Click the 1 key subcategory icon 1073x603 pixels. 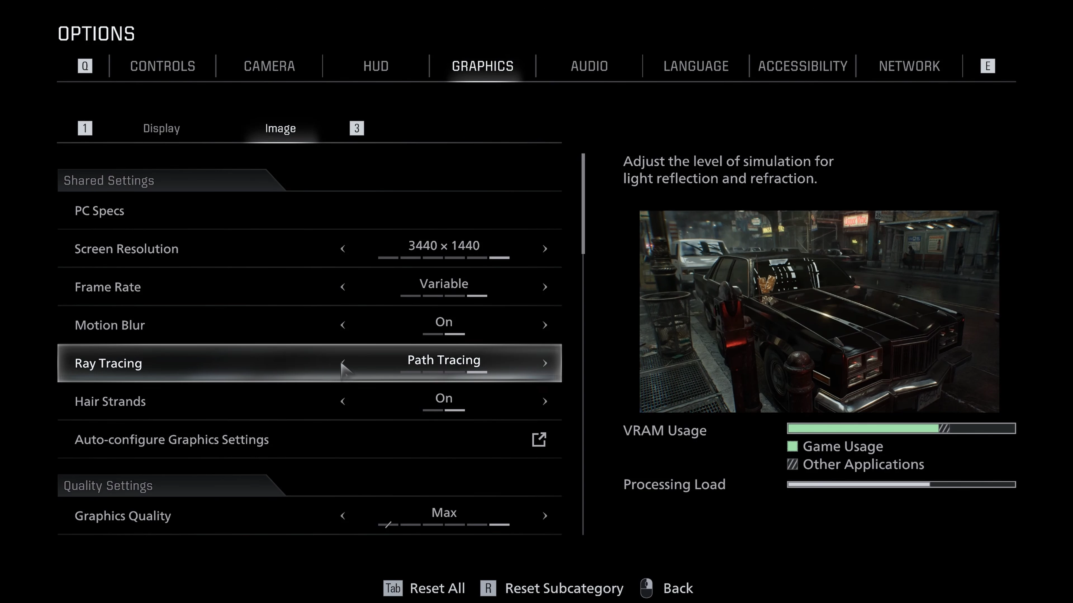tap(85, 128)
